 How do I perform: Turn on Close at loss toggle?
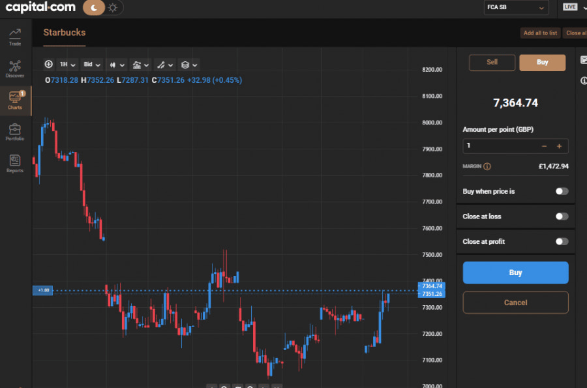pos(561,216)
